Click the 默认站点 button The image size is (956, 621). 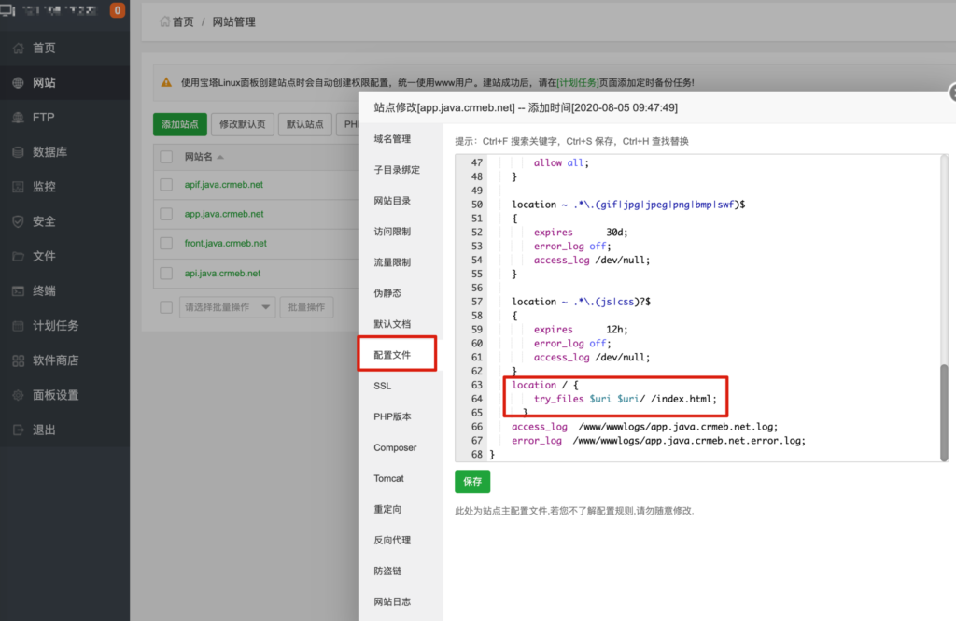coord(305,124)
